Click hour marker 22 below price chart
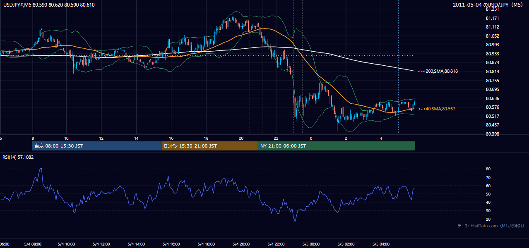This screenshot has height=248, width=529. (276, 138)
